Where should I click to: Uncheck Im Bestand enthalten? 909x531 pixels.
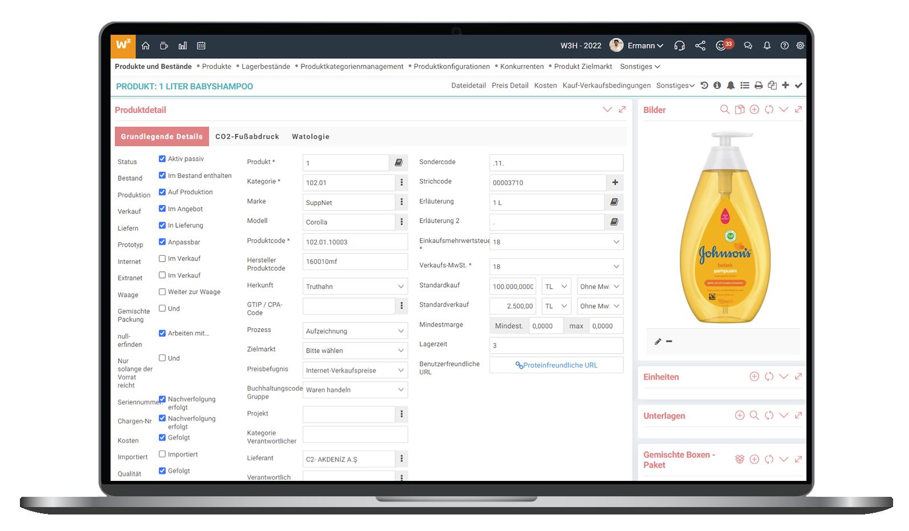(x=162, y=175)
